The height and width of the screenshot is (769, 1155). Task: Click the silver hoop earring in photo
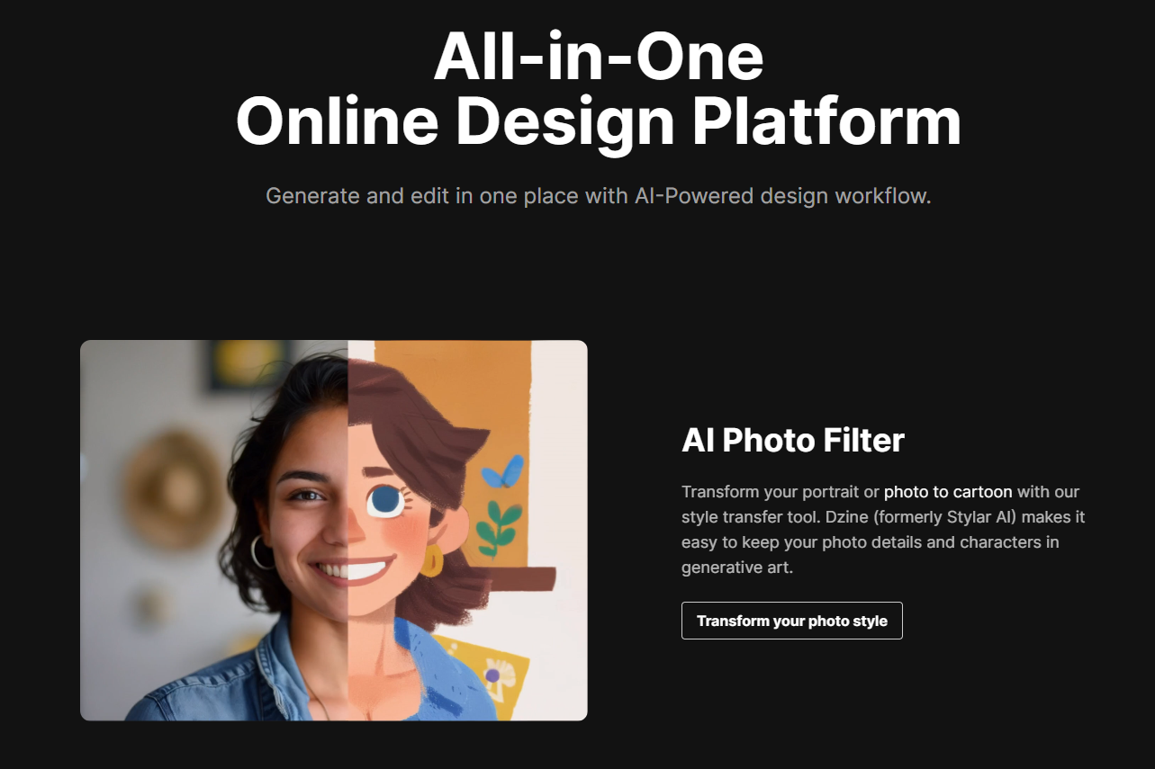point(262,550)
